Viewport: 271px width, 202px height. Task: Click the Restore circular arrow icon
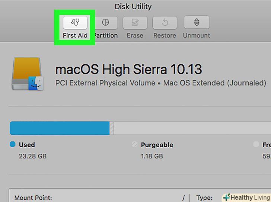coord(165,23)
